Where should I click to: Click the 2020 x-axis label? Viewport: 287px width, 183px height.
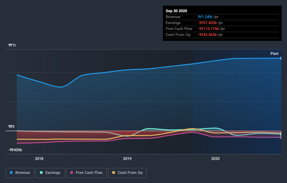(x=215, y=159)
